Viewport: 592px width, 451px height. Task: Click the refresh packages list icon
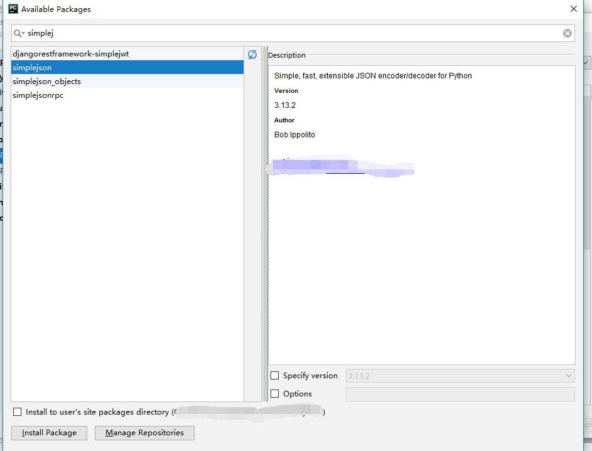252,55
